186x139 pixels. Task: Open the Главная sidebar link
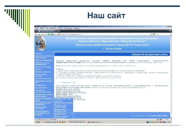coord(38,54)
